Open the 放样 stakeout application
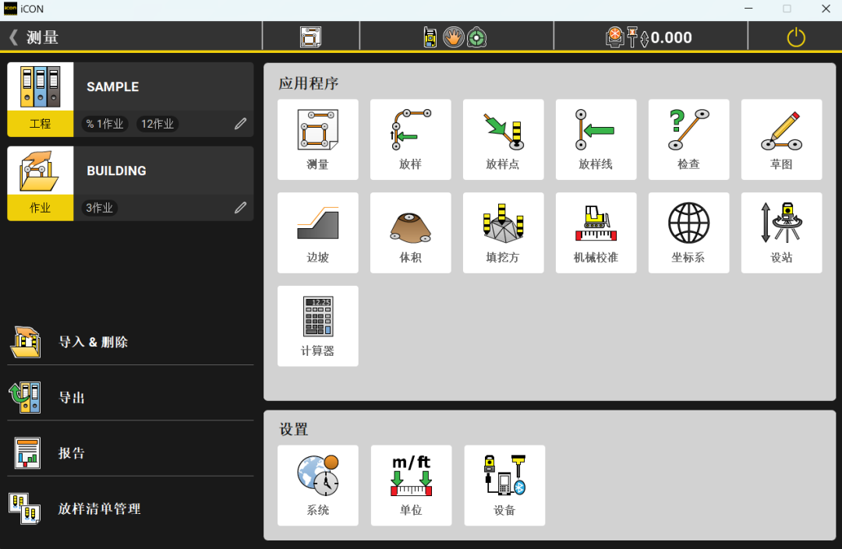 (x=410, y=139)
